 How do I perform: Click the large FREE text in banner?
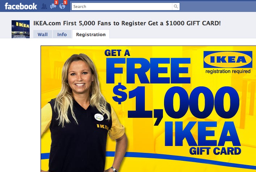click(148, 71)
